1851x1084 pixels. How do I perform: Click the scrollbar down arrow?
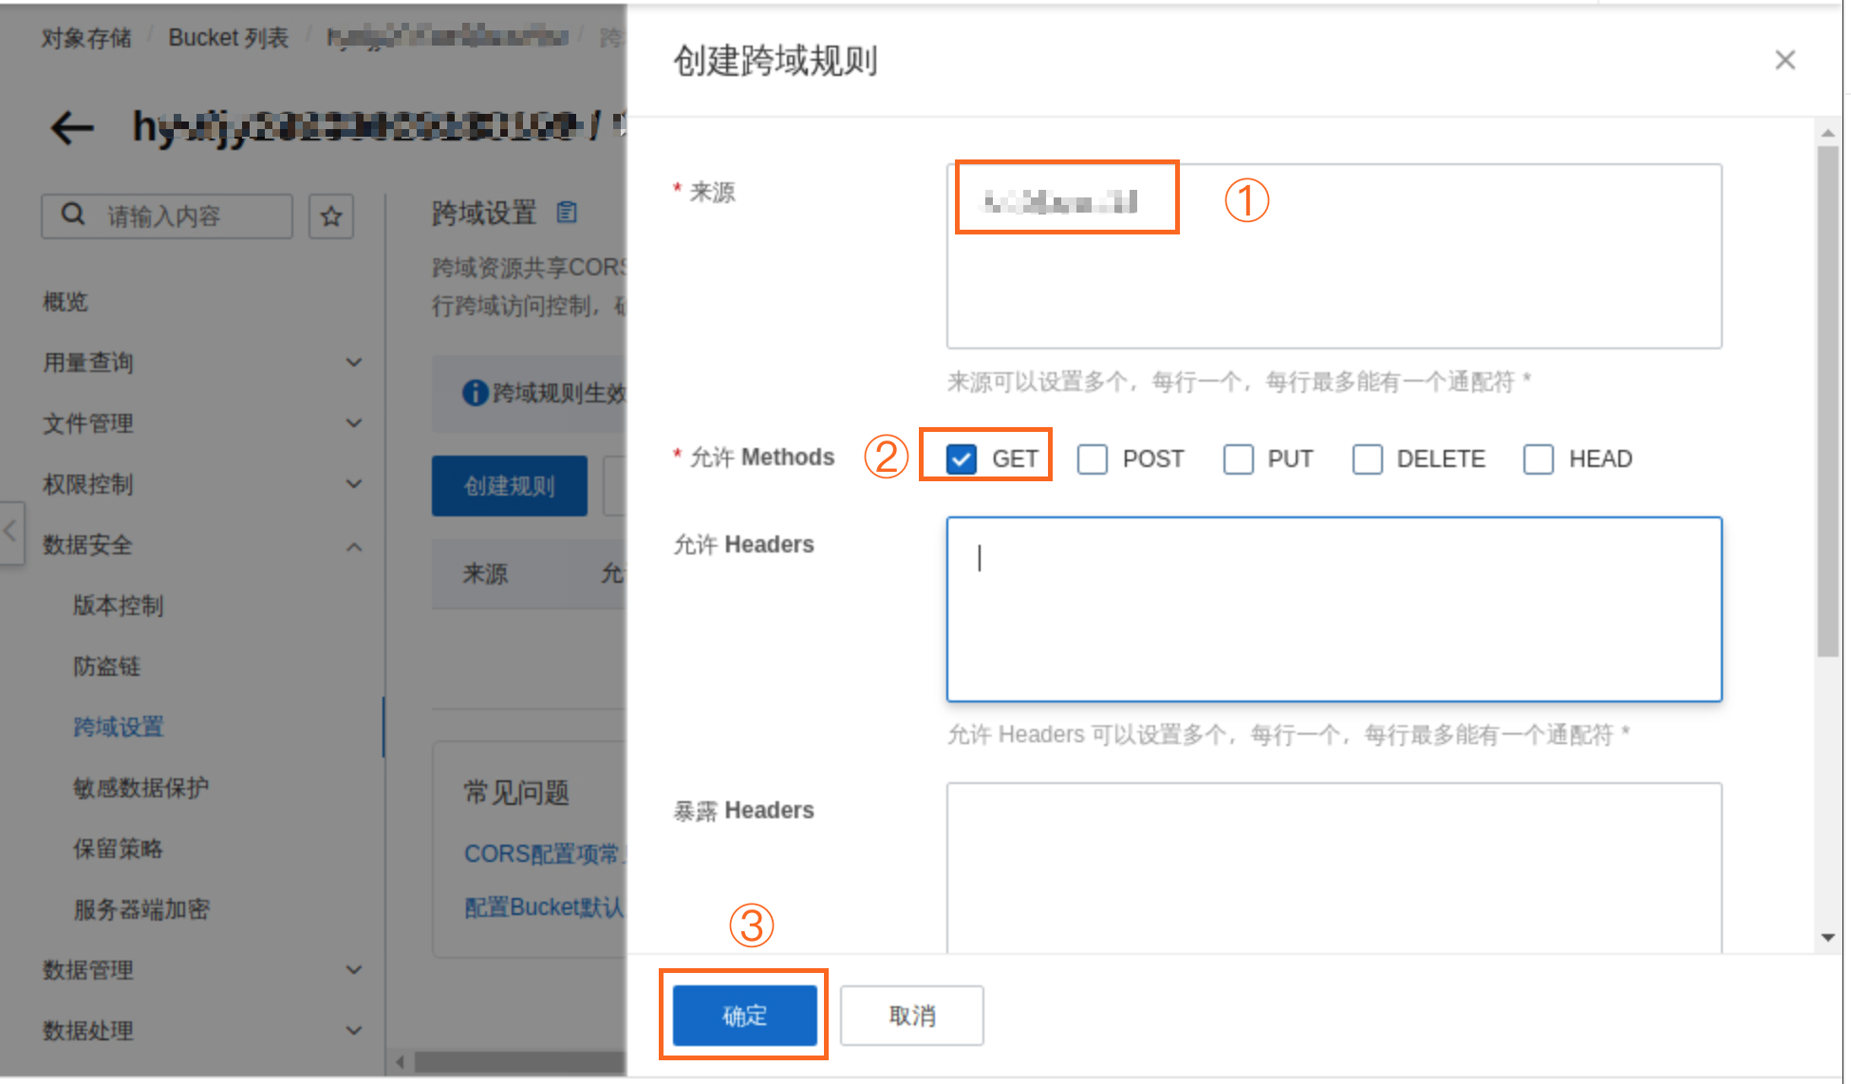click(1828, 938)
